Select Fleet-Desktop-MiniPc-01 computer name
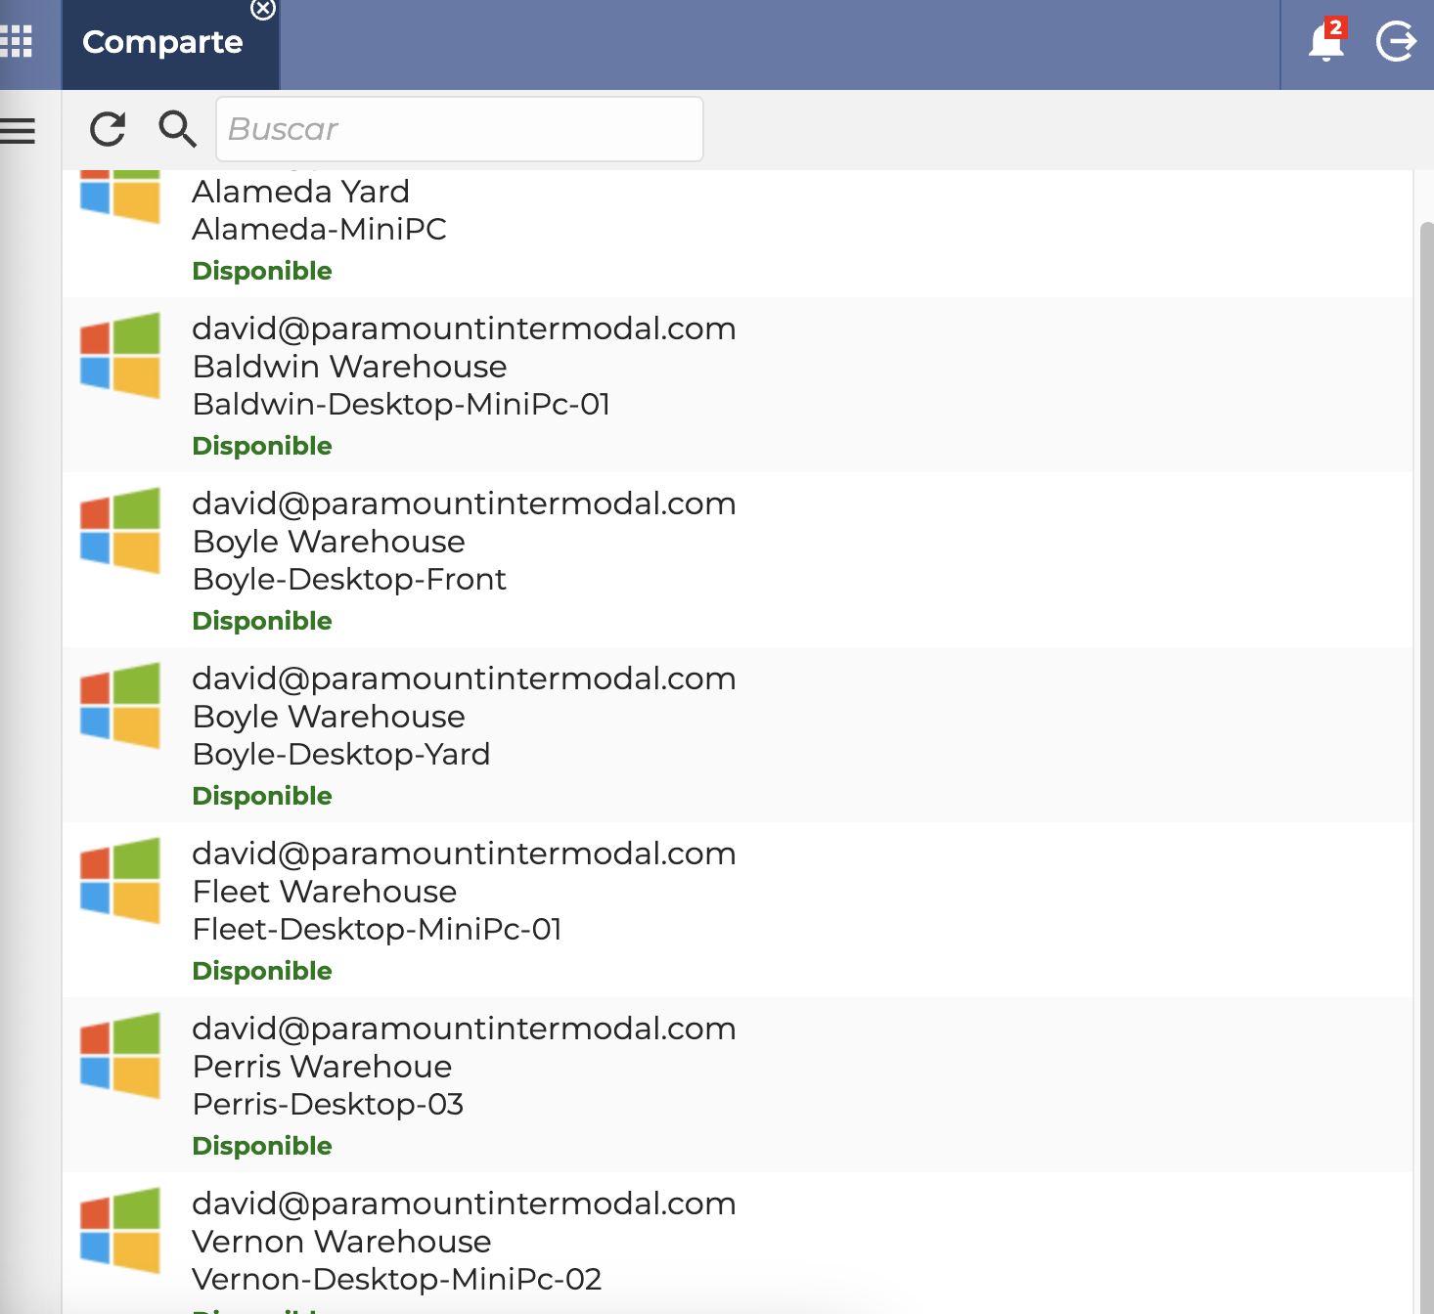 tap(377, 929)
